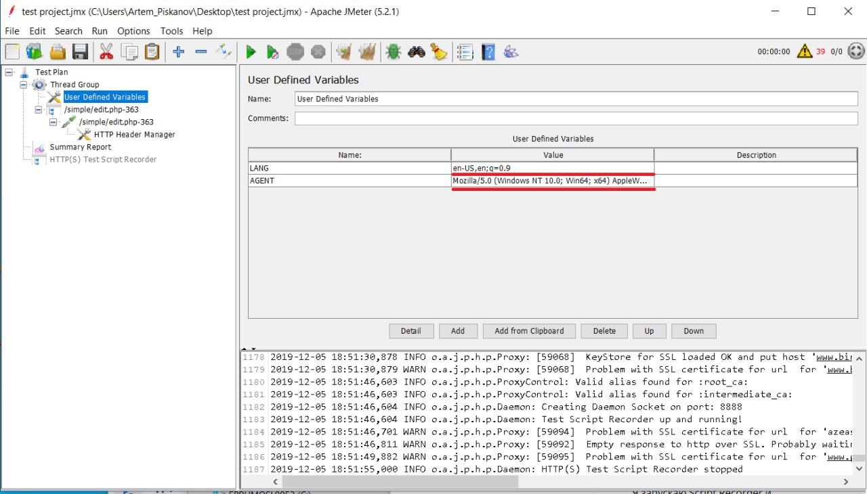
Task: Click the Open file folder icon
Action: point(58,51)
